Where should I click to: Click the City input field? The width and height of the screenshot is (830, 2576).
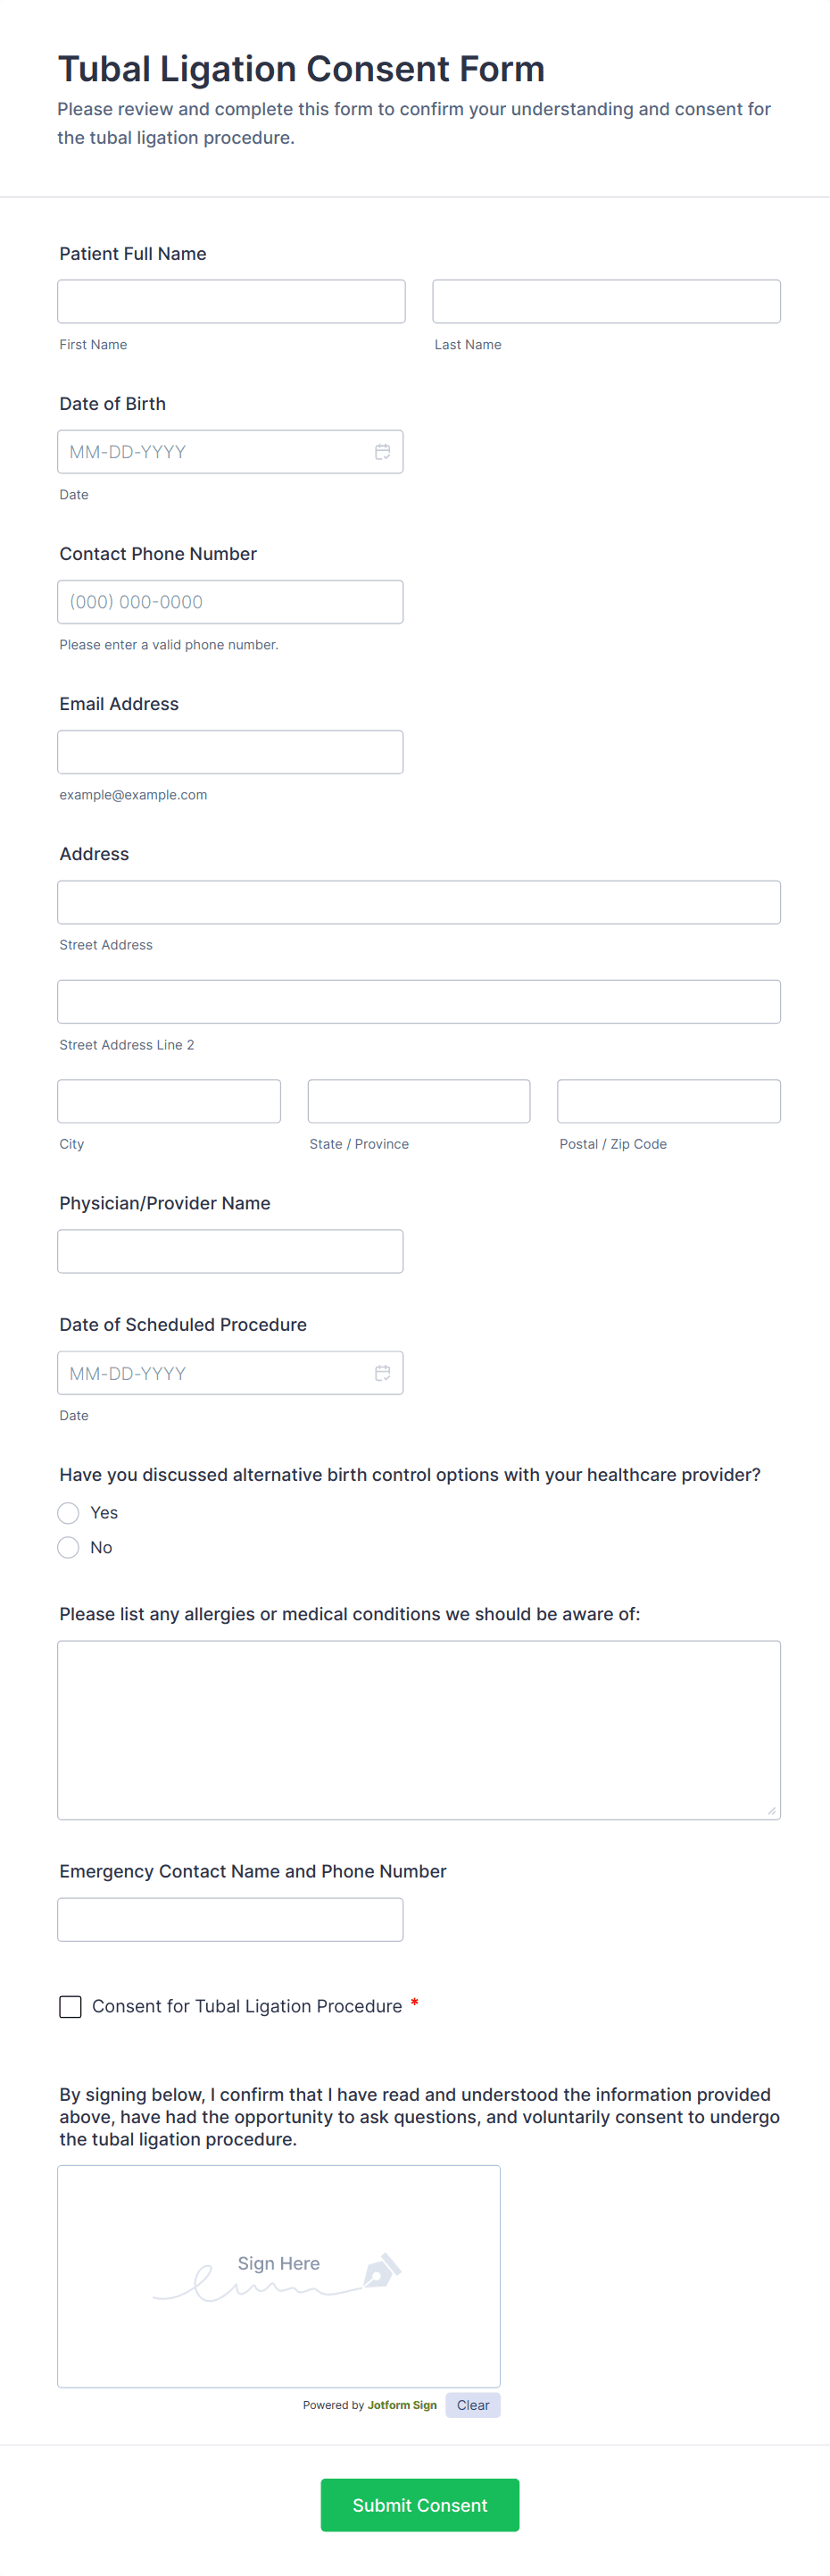[x=168, y=1101]
